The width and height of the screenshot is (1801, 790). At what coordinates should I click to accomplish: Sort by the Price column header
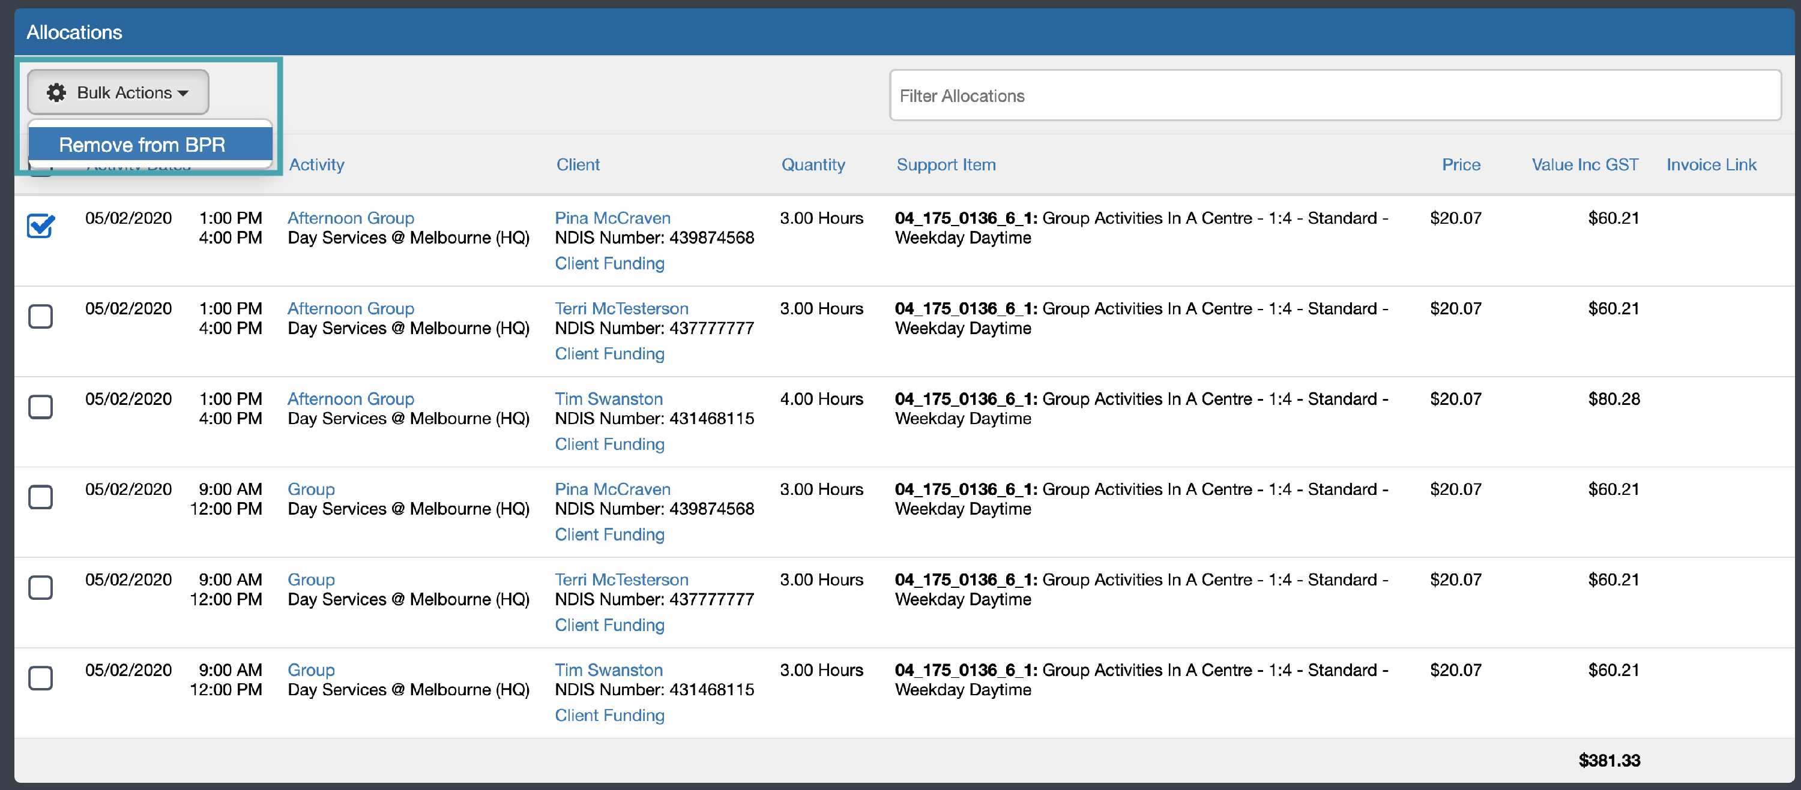[1461, 164]
